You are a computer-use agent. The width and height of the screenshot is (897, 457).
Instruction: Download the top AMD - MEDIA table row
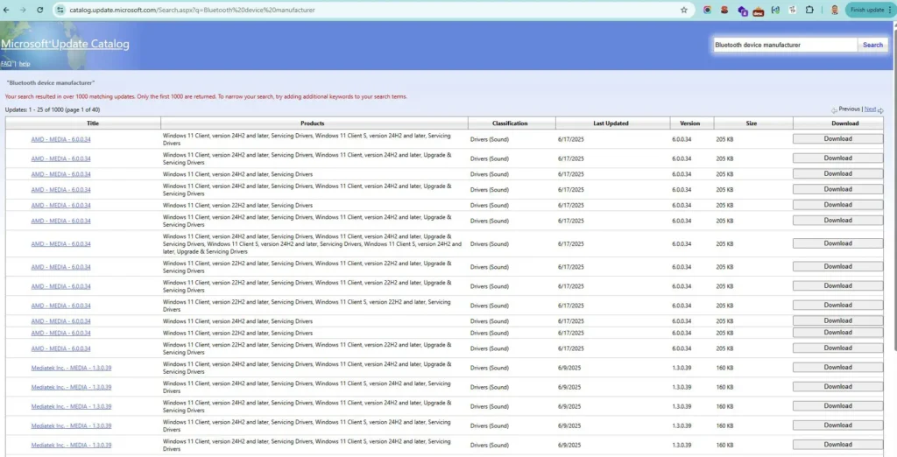coord(837,139)
